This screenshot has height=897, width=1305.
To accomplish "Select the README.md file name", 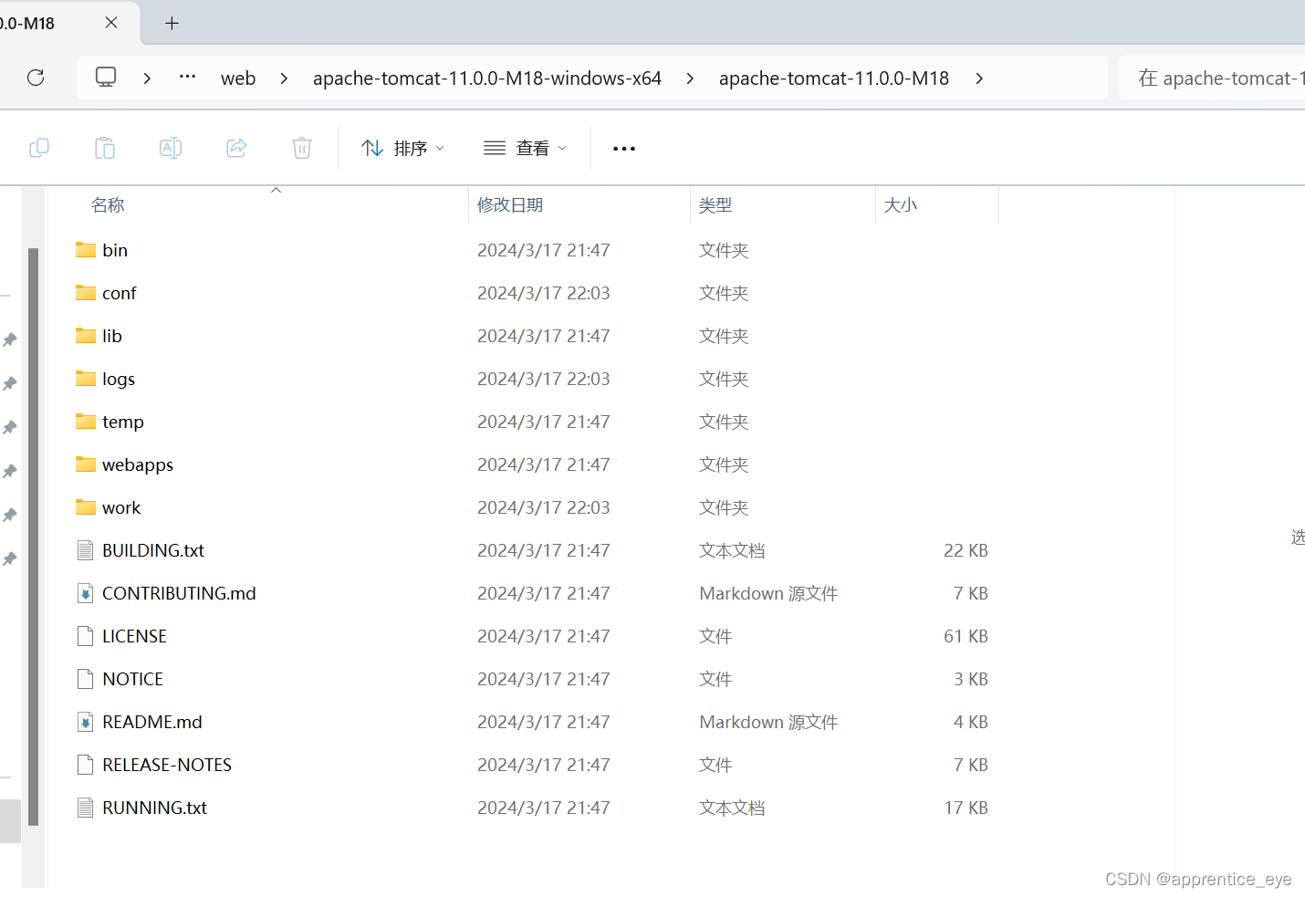I will click(152, 722).
